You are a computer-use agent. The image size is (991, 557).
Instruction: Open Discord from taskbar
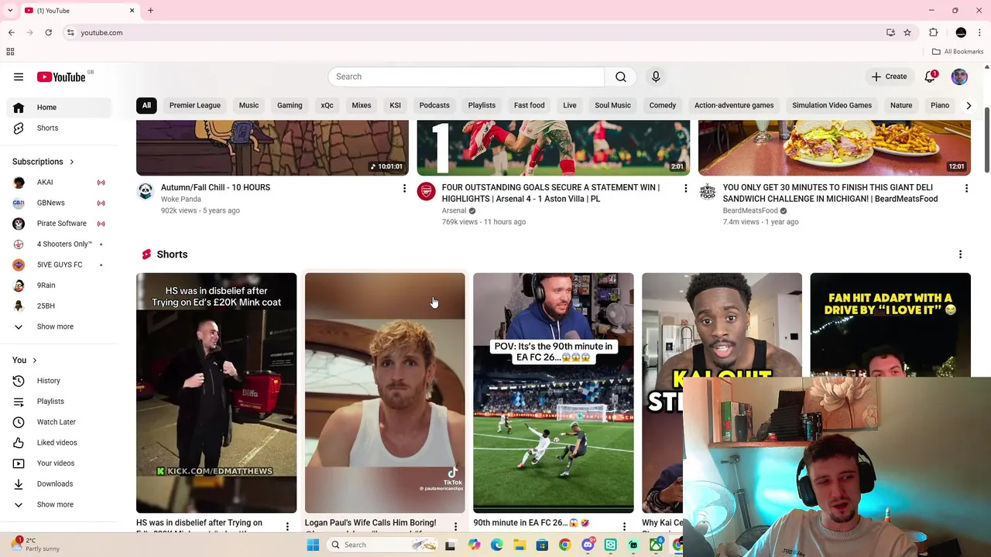point(588,545)
